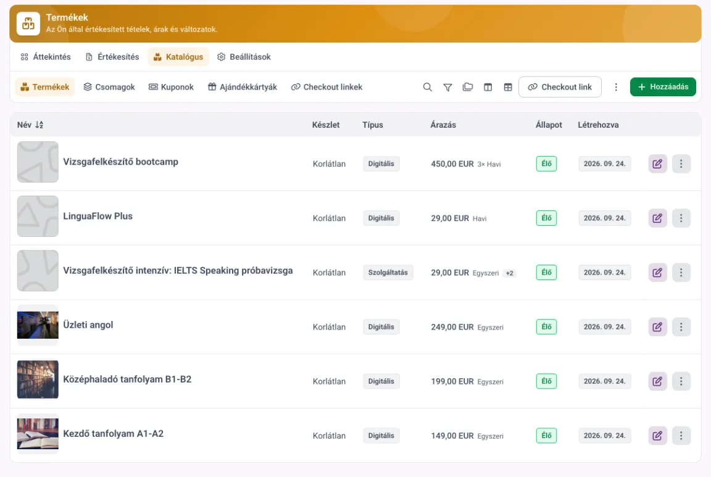Edit the Vizsgafelkészítő bootcamp product
Screen dimensions: 711x477
pos(657,164)
